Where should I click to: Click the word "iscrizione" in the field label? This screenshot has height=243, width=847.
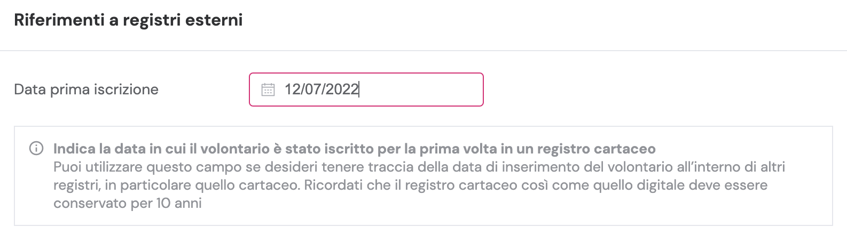click(126, 90)
